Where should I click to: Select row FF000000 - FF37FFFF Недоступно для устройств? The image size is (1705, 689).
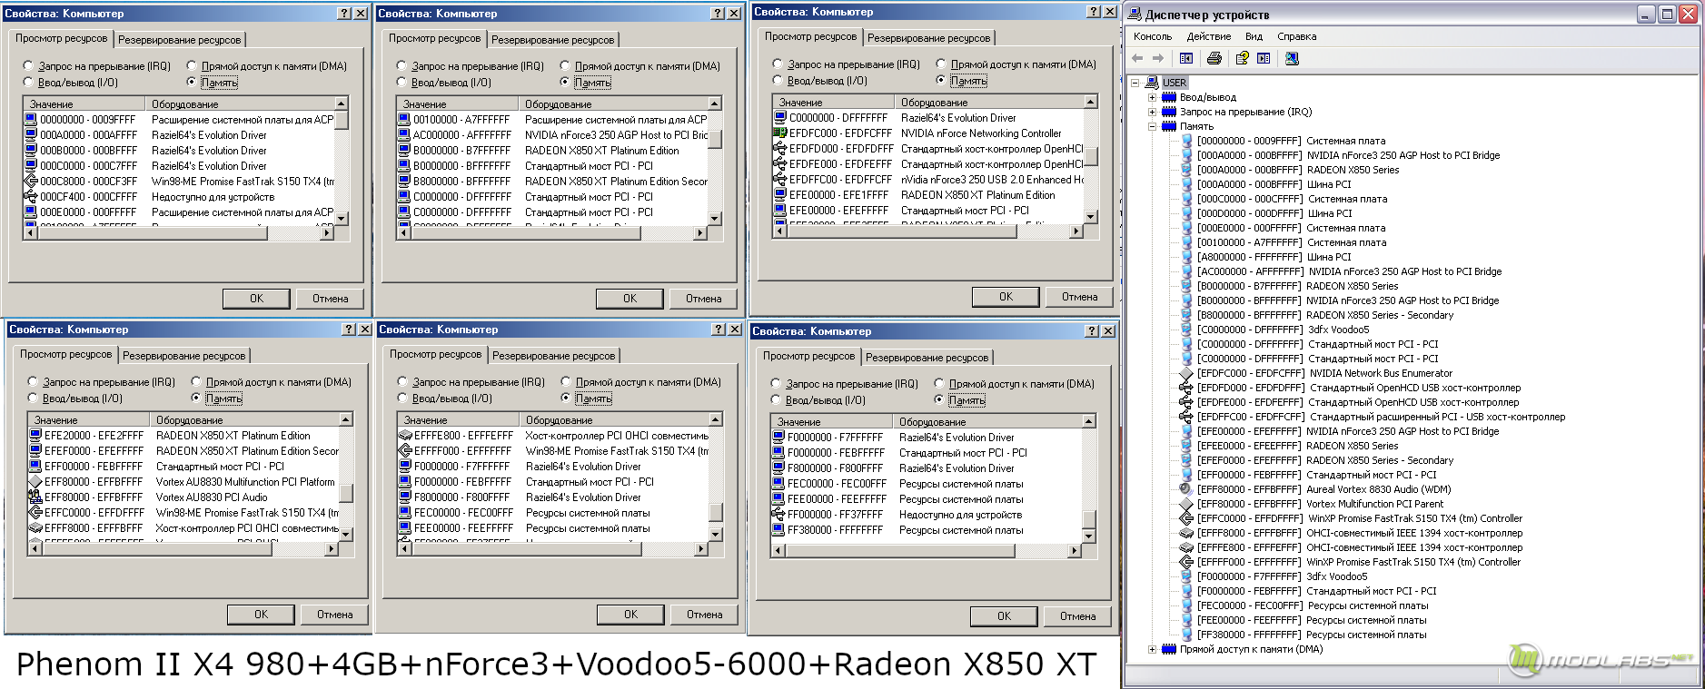click(x=927, y=514)
